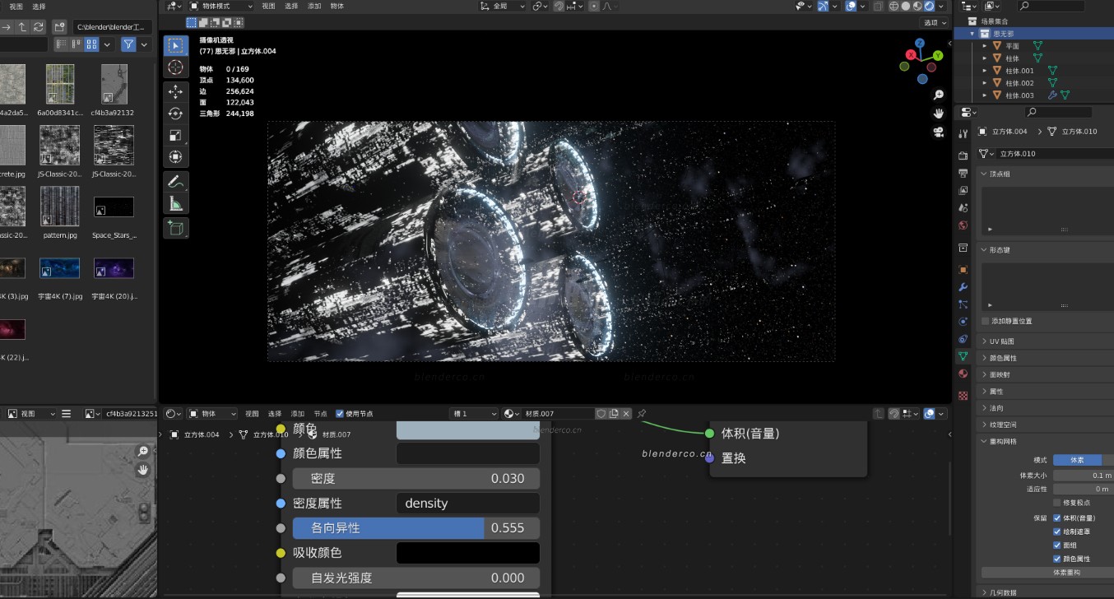This screenshot has width=1114, height=599.
Task: Toggle the 使用节点 checkbox
Action: 340,413
